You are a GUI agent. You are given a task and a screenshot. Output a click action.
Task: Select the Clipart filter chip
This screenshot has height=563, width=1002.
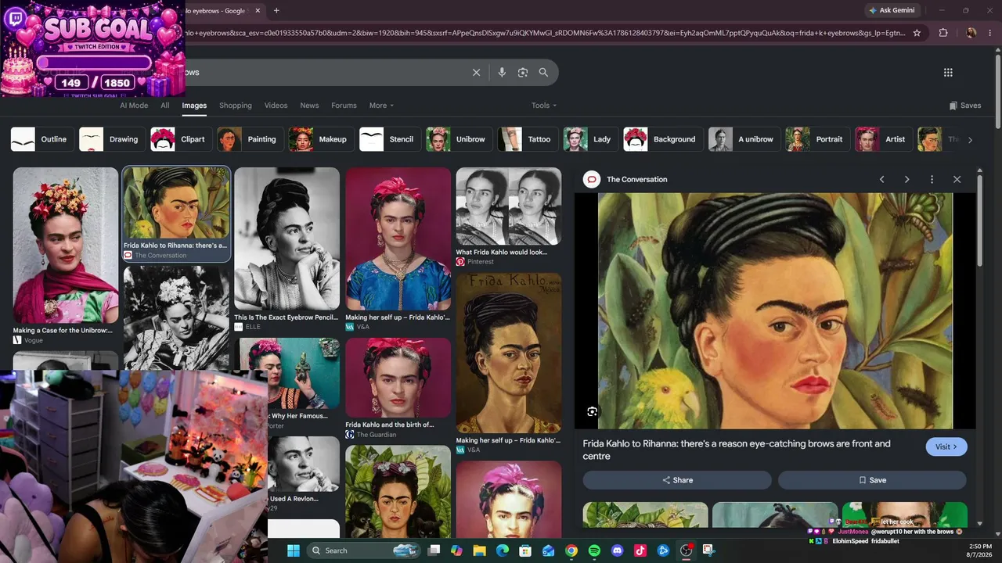[181, 139]
